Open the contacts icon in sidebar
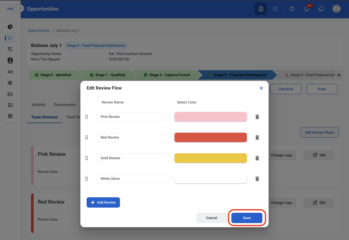Image resolution: width=349 pixels, height=240 pixels. coord(10,60)
